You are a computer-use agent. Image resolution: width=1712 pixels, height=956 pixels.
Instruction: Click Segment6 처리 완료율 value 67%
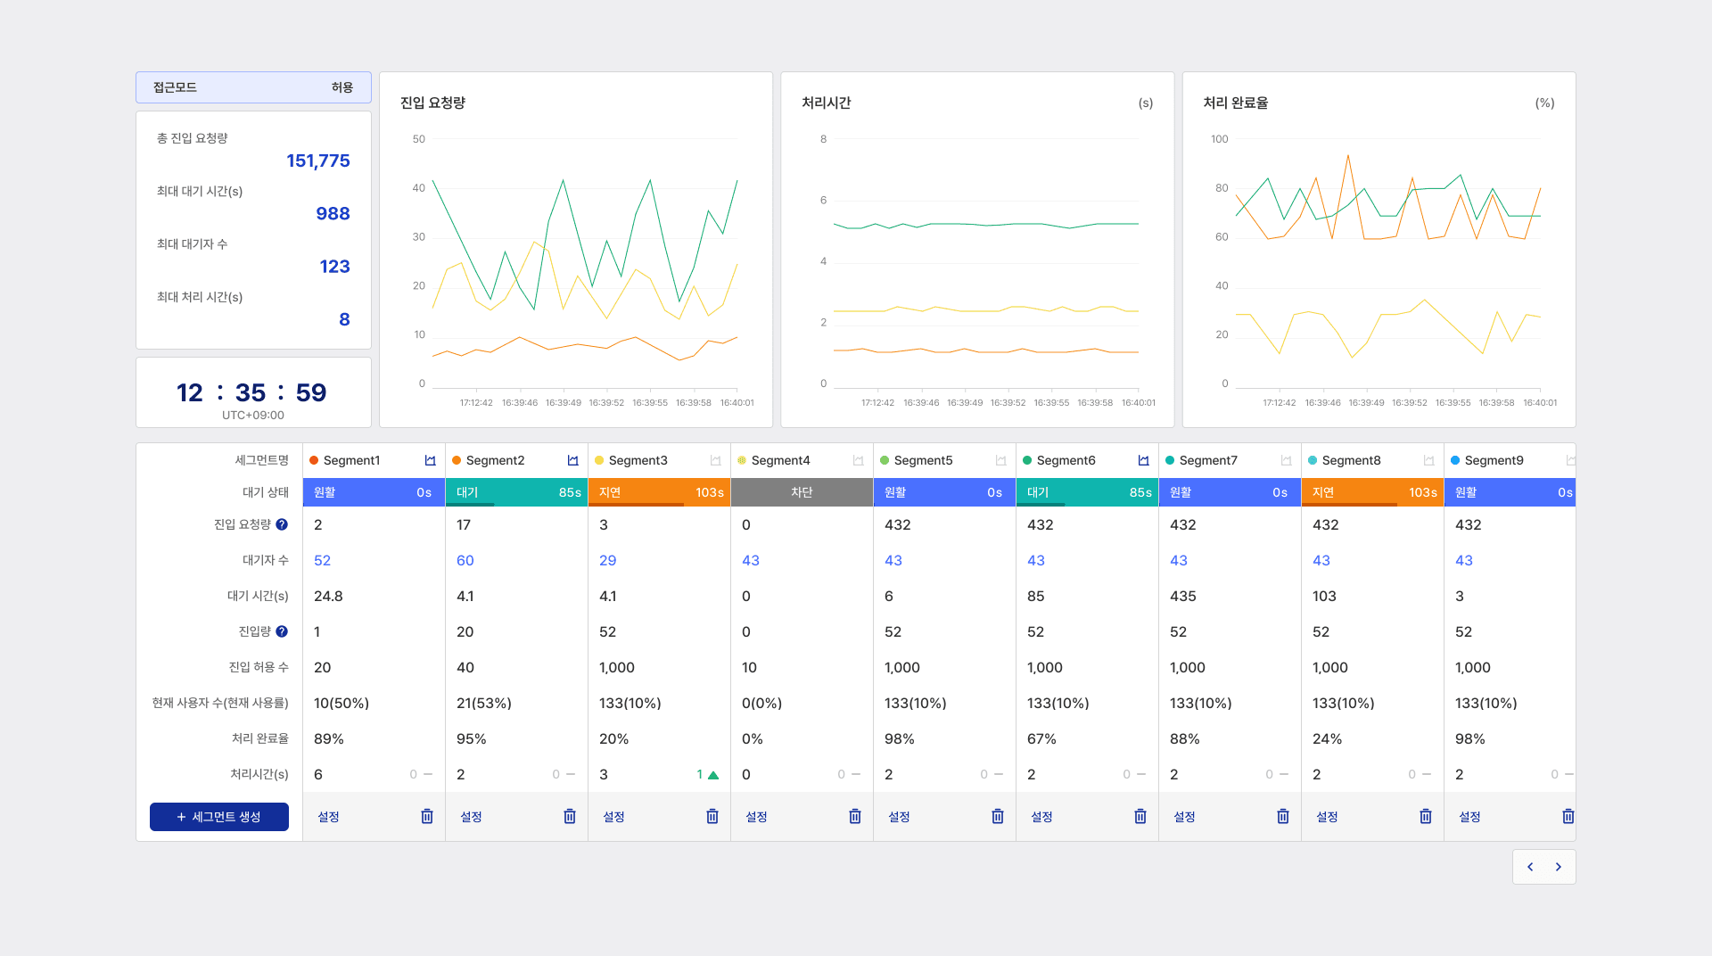click(x=1041, y=738)
